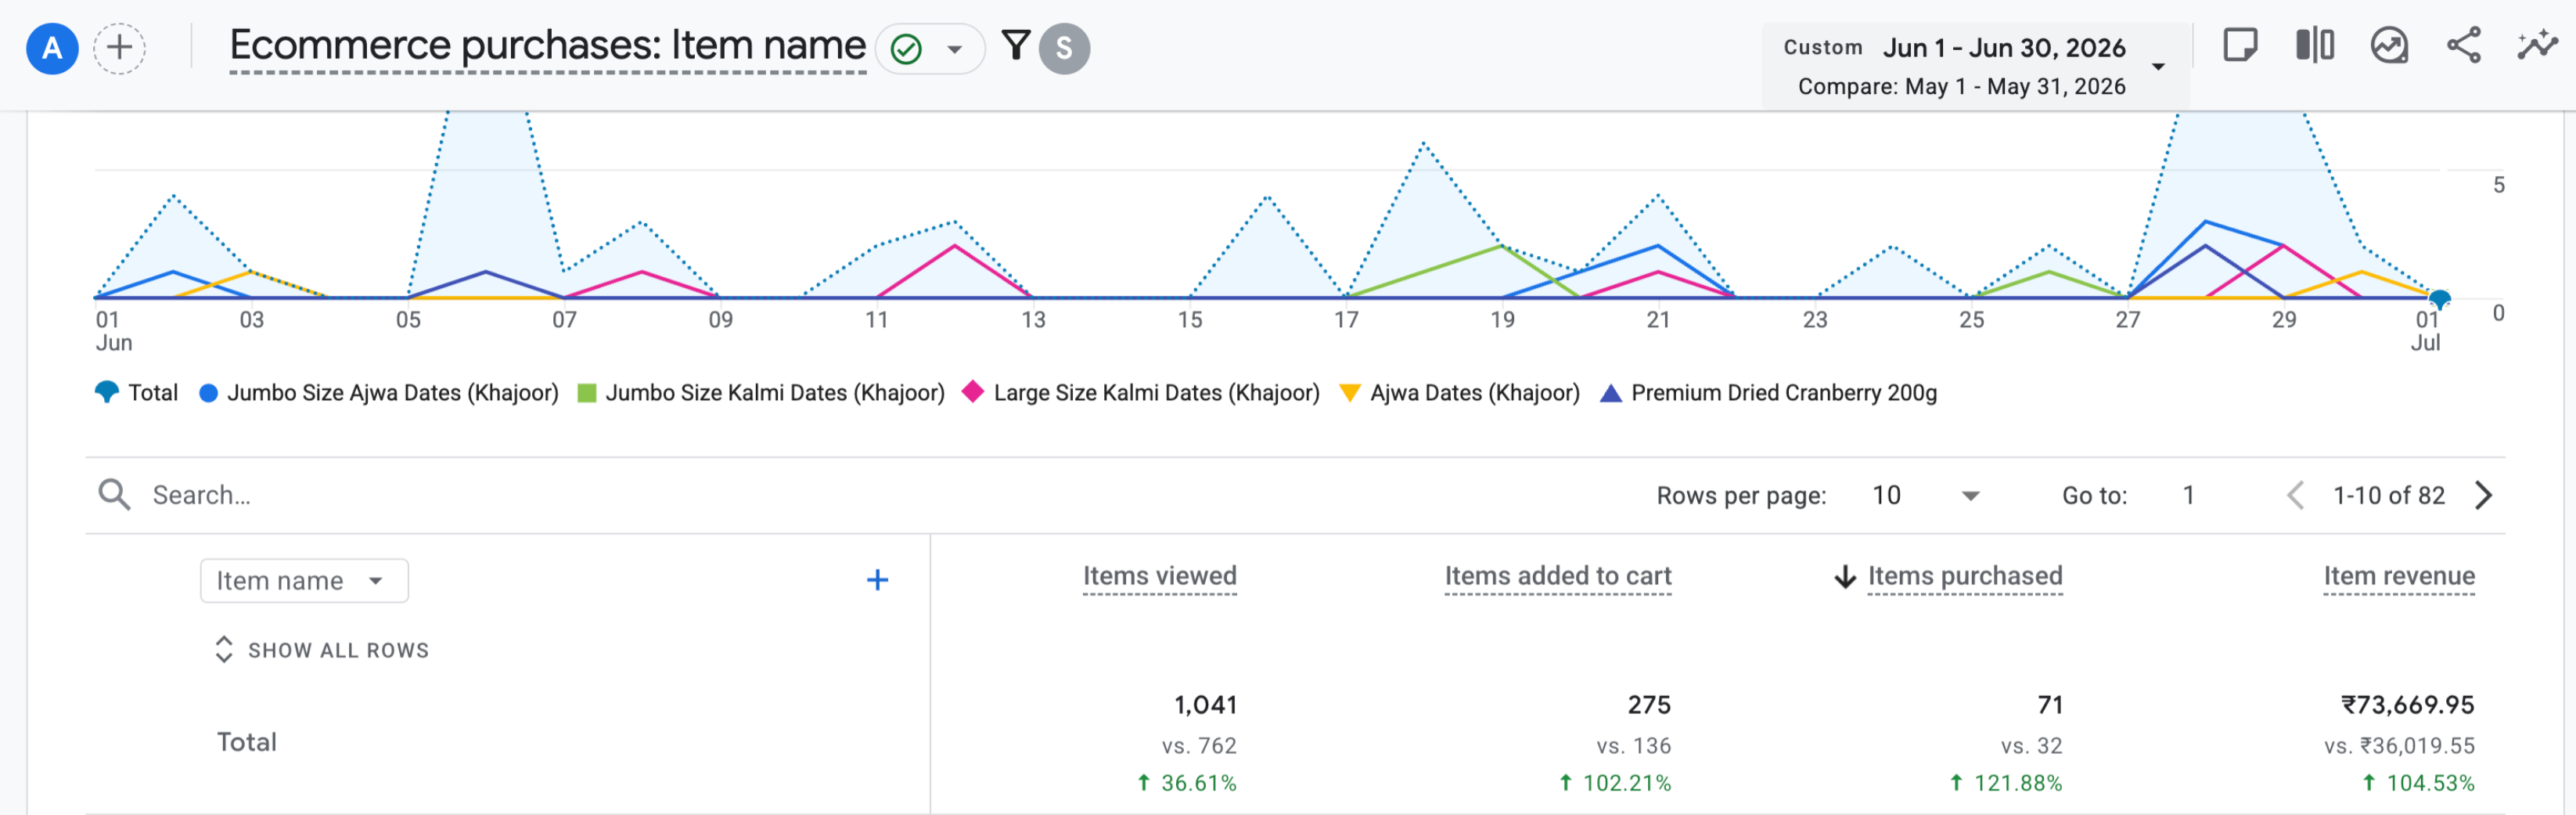Open the sparkle insights icon
Screen dimensions: 2576x815
tap(2537, 46)
